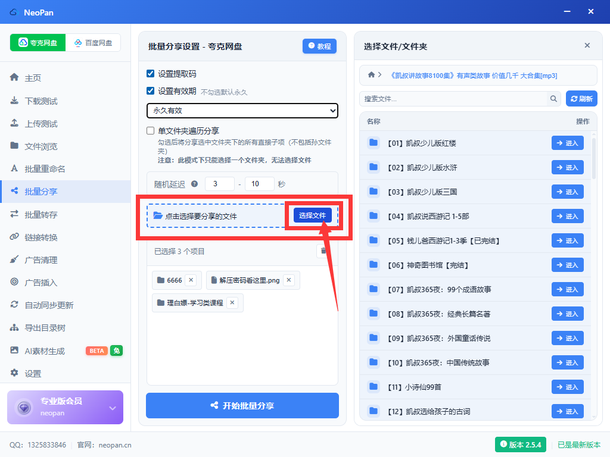Click the professional member diamond avatar
Viewport: 610px width, 457px height.
pyautogui.click(x=24, y=407)
